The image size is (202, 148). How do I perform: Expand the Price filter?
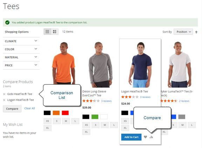[21, 65]
